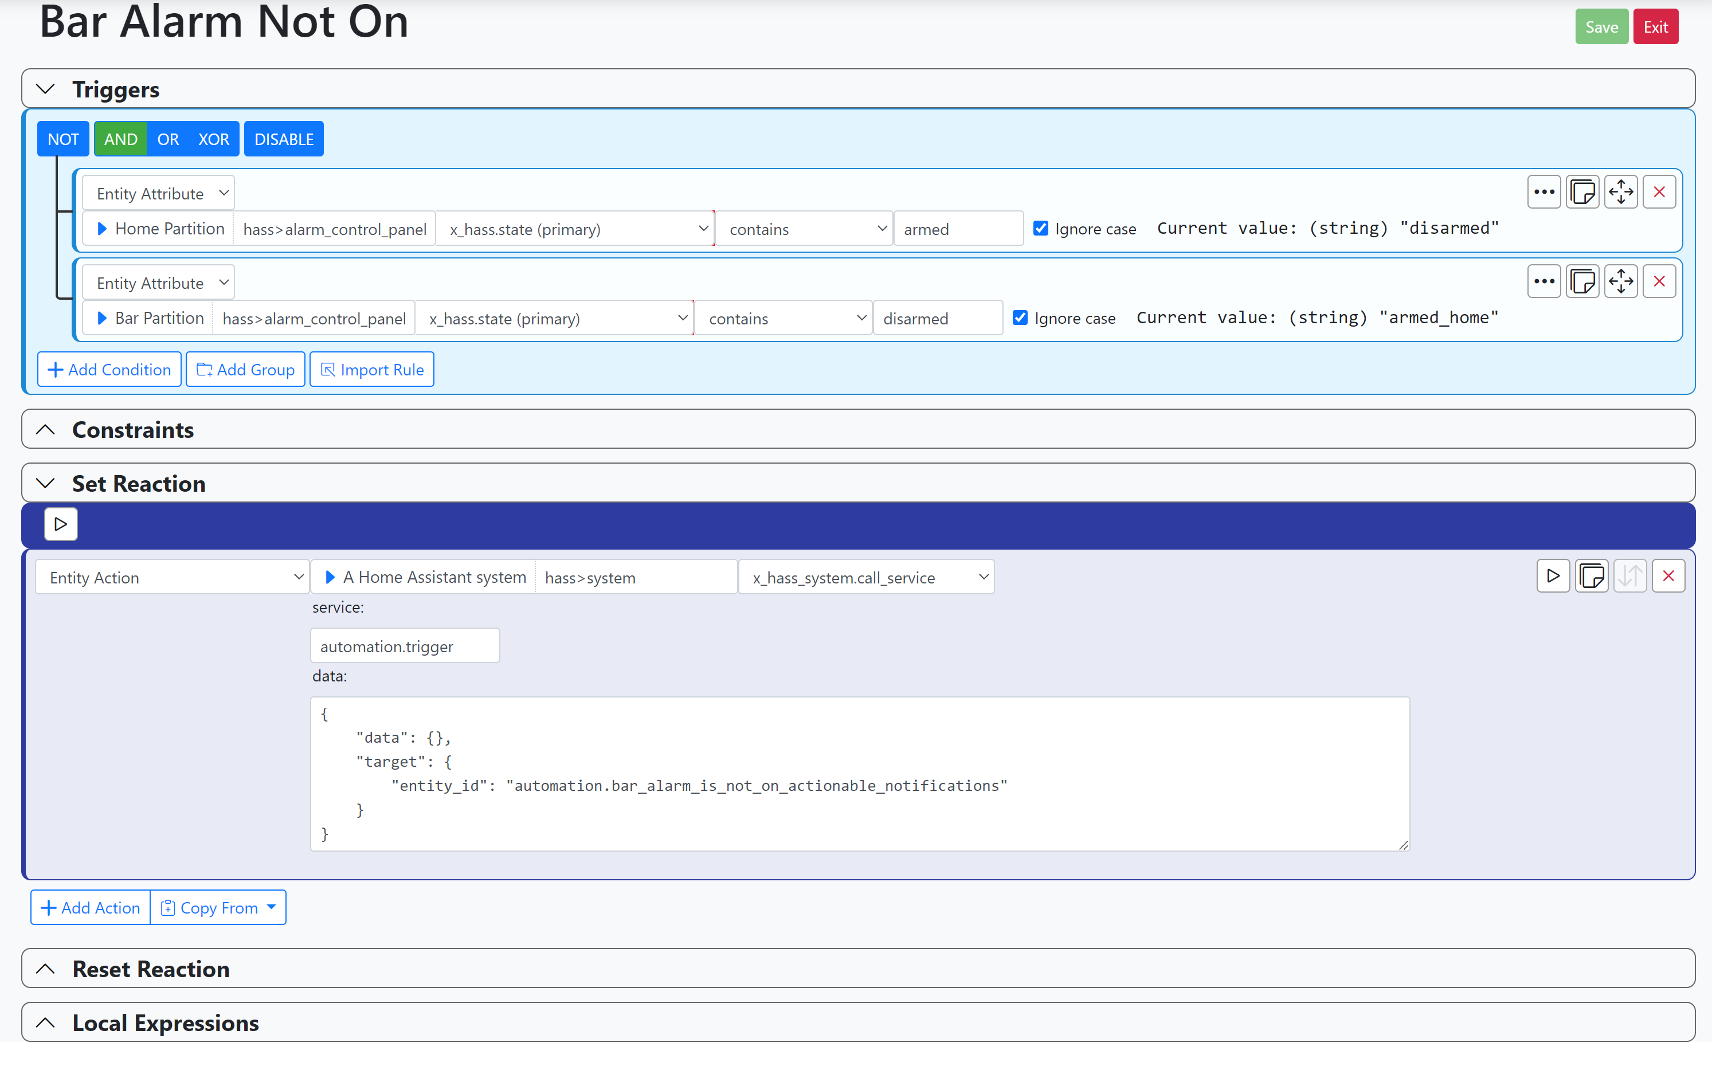Toggle DISABLE on trigger group
Image resolution: width=1712 pixels, height=1066 pixels.
[284, 139]
